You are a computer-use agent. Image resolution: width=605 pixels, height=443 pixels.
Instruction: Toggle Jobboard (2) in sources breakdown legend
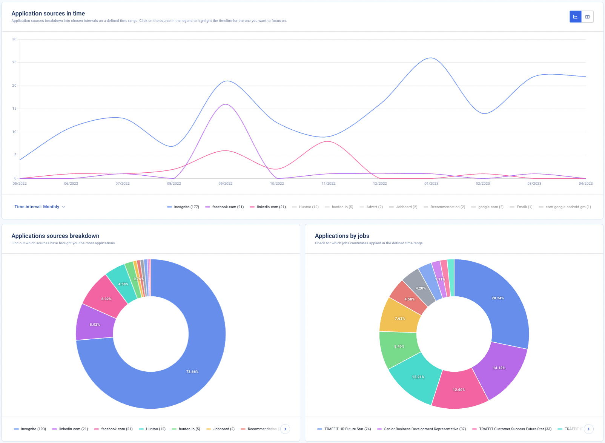221,429
